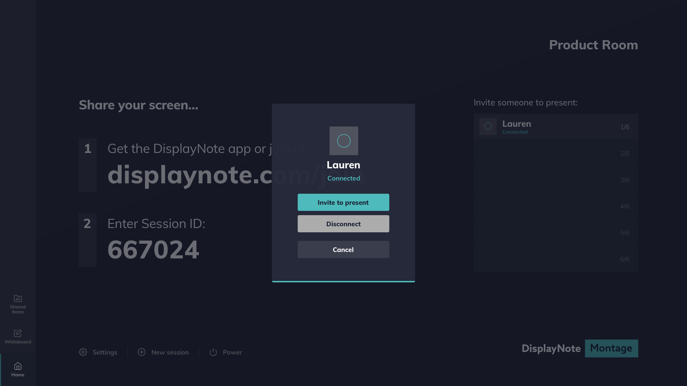Disconnect Lauren from the session
The width and height of the screenshot is (687, 386).
(343, 224)
